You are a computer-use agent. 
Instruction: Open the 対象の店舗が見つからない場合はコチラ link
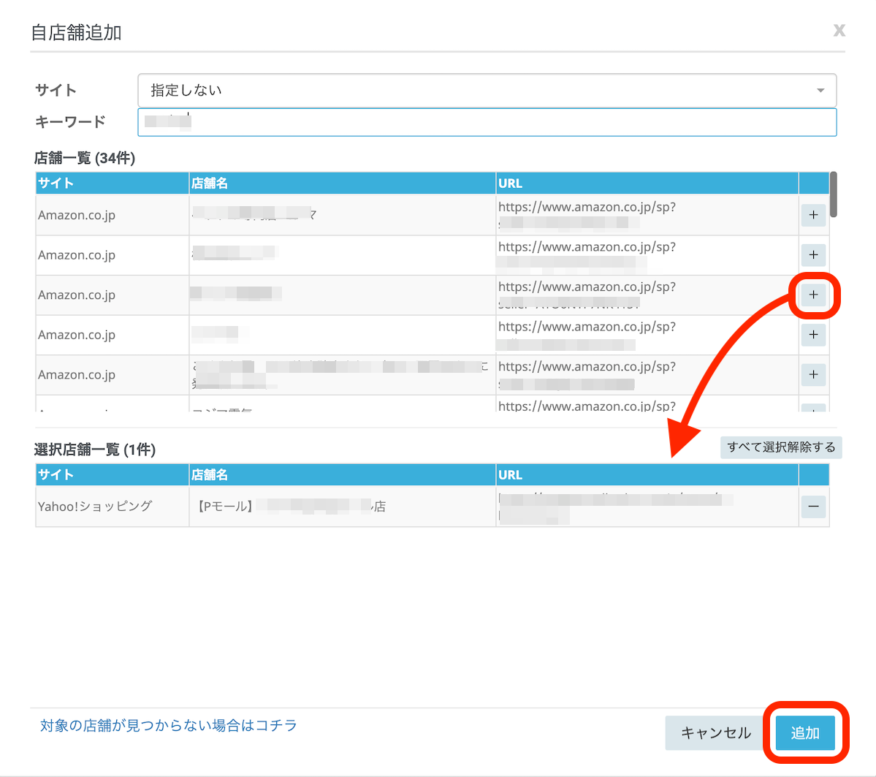pyautogui.click(x=169, y=725)
